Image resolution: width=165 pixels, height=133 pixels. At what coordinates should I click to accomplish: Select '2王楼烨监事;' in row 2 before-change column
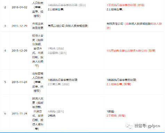click(x=56, y=9)
